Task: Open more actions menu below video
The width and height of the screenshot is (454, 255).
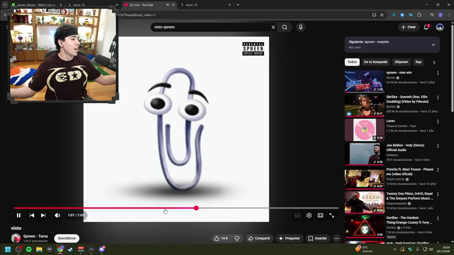Action: pos(337,238)
